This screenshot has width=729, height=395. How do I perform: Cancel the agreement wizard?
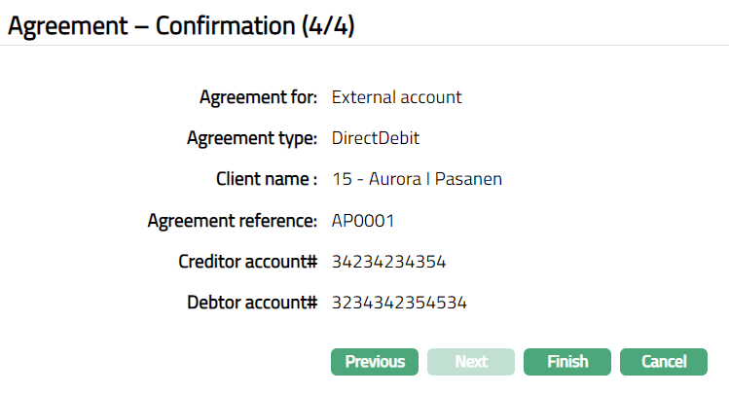[664, 362]
